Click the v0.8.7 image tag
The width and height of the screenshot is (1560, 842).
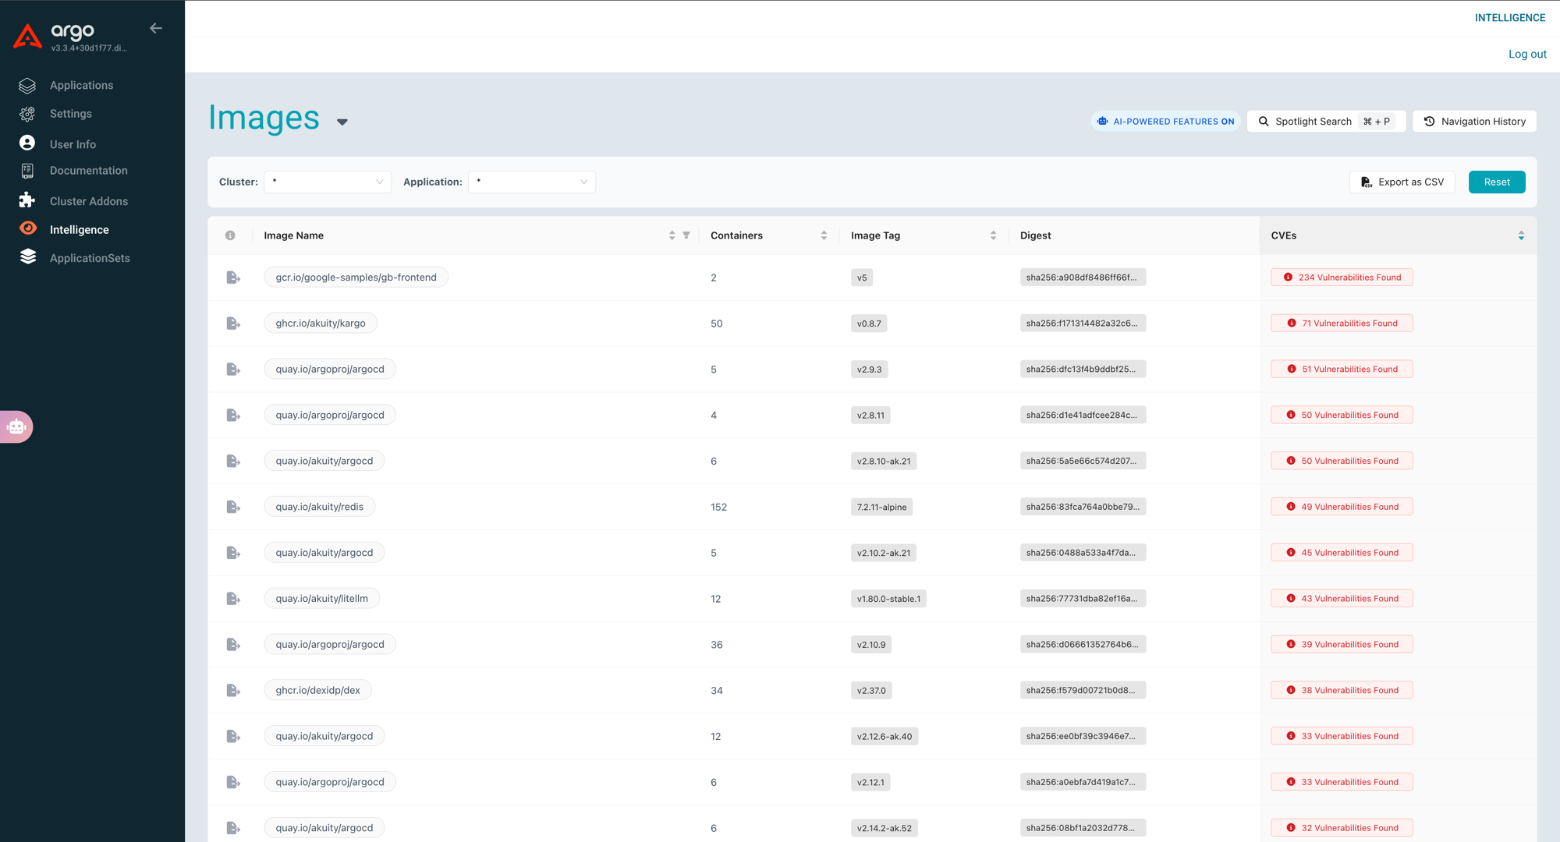[x=869, y=324]
